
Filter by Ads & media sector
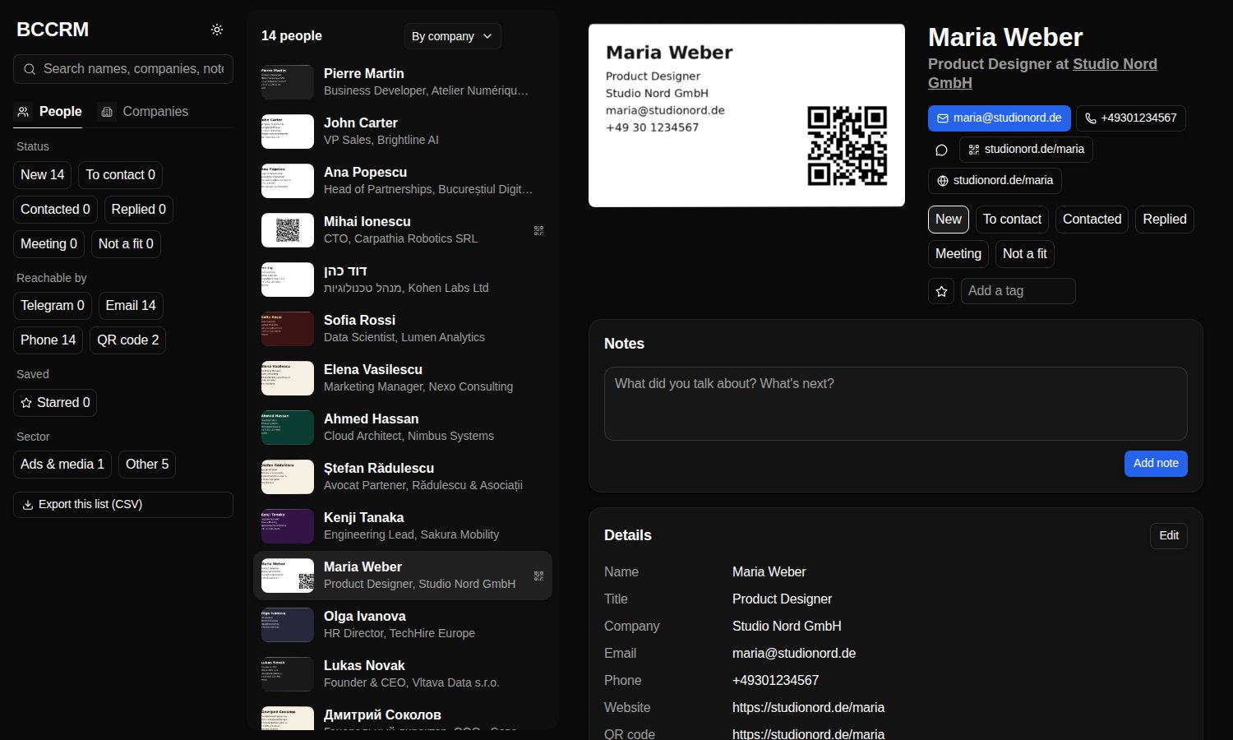click(62, 465)
